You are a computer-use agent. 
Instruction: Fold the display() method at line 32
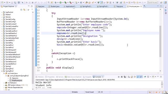click(x=40, y=68)
